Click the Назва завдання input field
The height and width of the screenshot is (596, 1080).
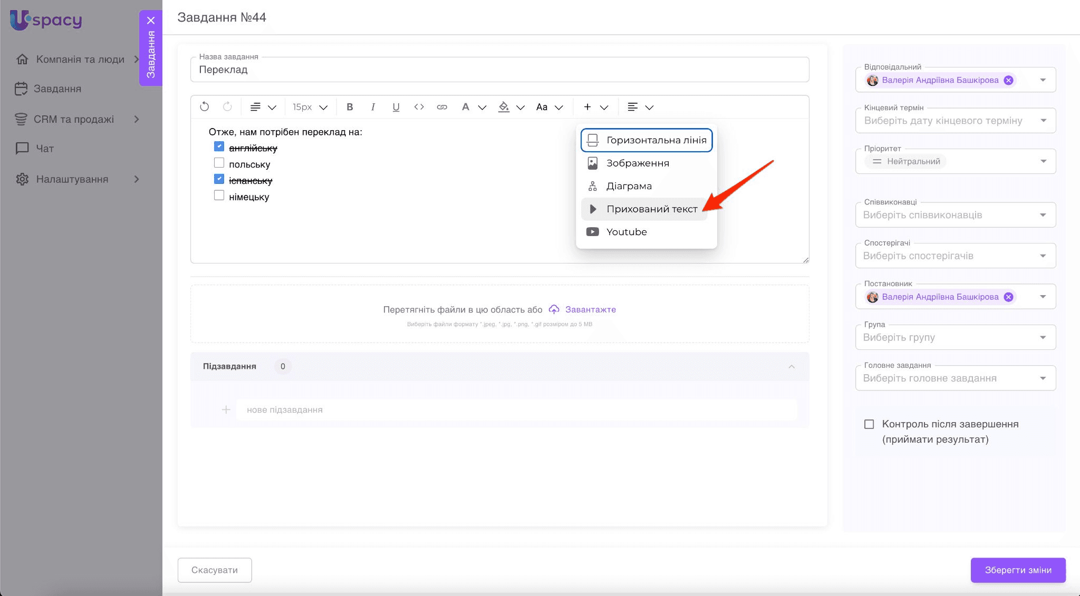499,70
